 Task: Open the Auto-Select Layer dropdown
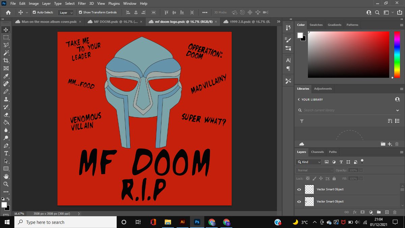coord(66,12)
